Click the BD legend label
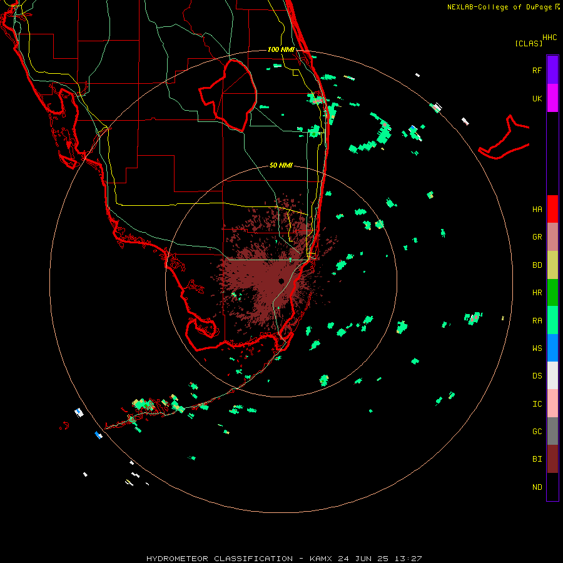This screenshot has width=563, height=563. tap(537, 265)
